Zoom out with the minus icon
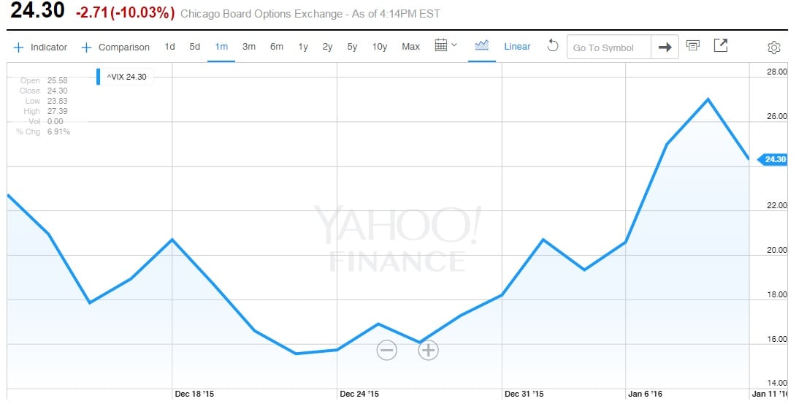The width and height of the screenshot is (796, 412). click(386, 350)
